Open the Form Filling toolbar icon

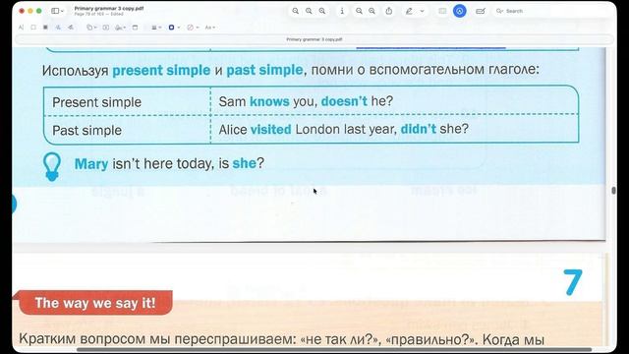click(481, 11)
